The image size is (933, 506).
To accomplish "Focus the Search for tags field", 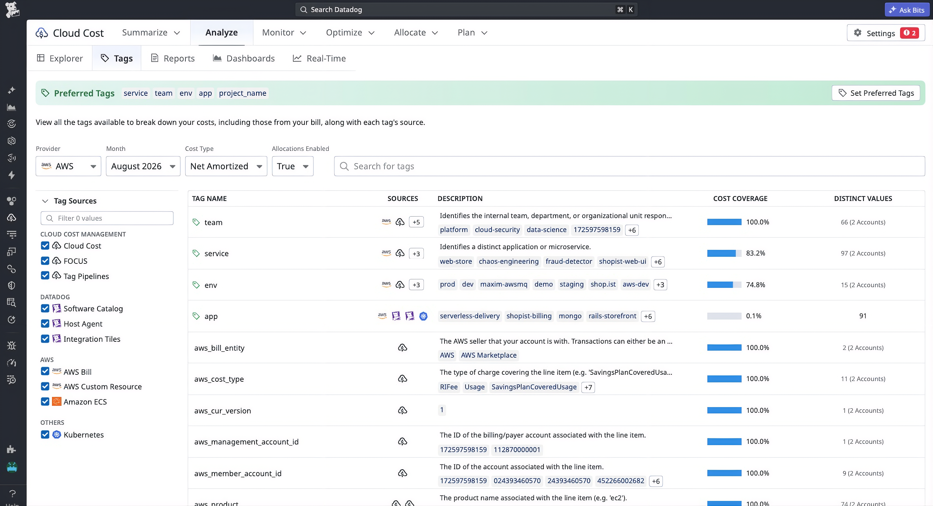I will coord(629,166).
